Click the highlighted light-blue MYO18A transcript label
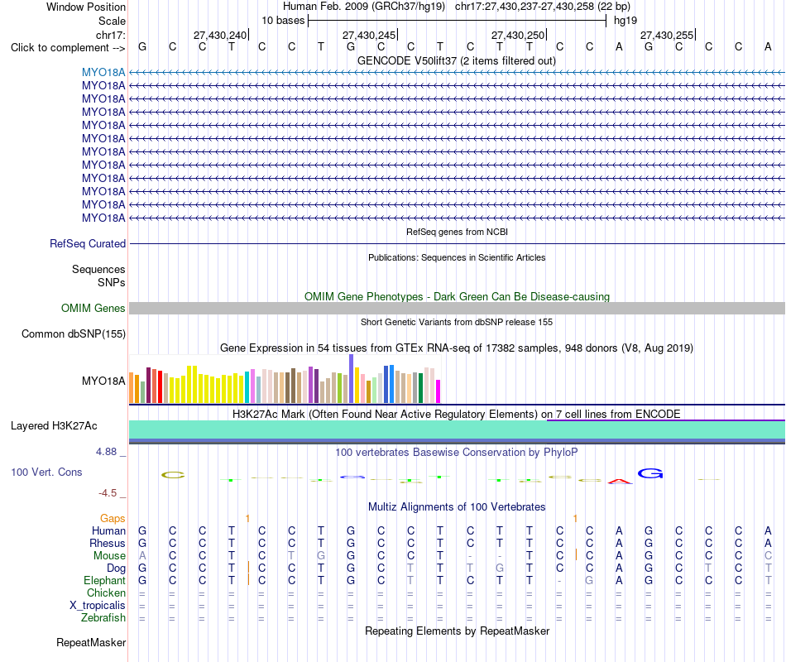786x662 pixels. click(103, 72)
